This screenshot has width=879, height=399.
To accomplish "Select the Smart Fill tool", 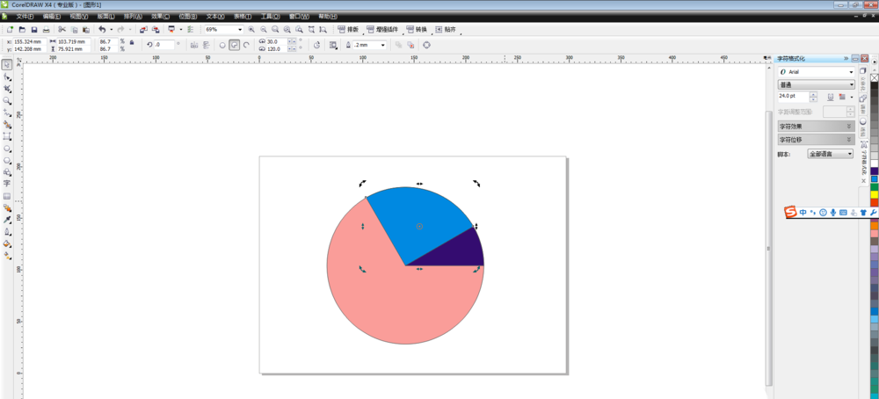I will (7, 125).
